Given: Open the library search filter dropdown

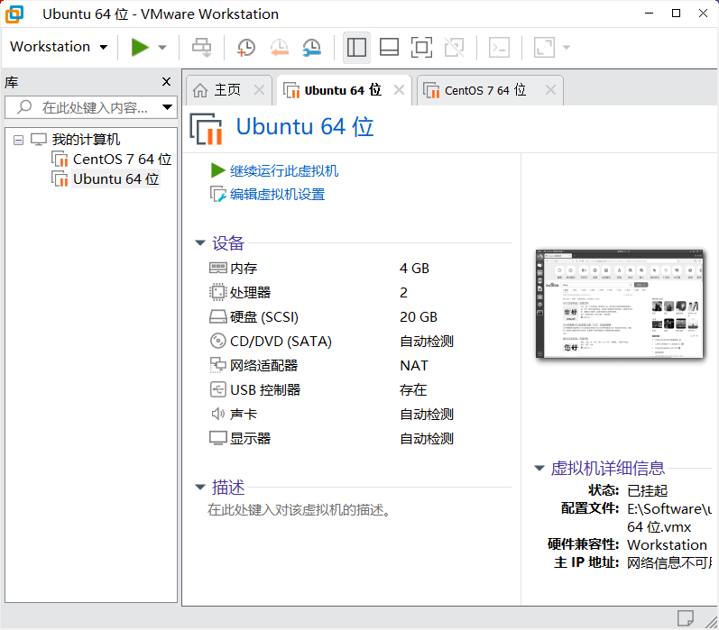Looking at the screenshot, I should [168, 107].
